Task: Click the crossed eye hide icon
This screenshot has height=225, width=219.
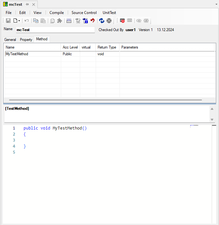Action: pyautogui.click(x=139, y=21)
